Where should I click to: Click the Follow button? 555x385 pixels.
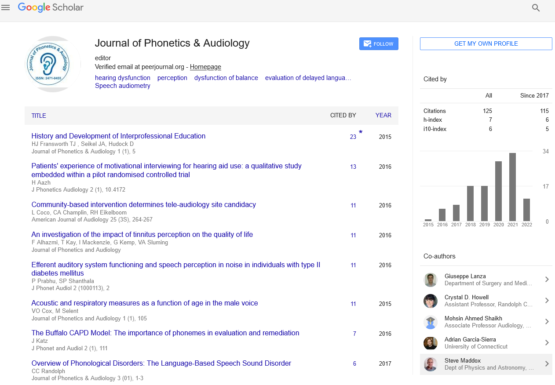[379, 44]
